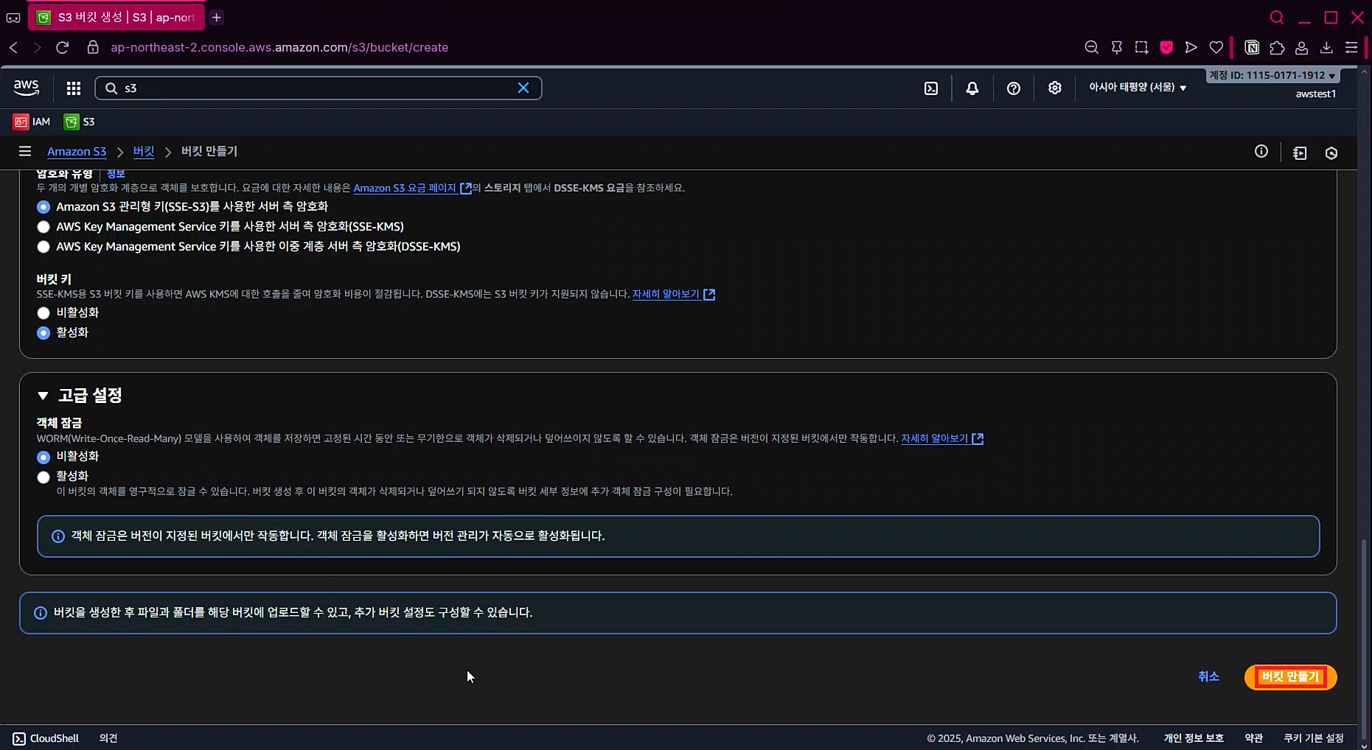Open the notifications bell
The width and height of the screenshot is (1372, 750).
tap(972, 88)
